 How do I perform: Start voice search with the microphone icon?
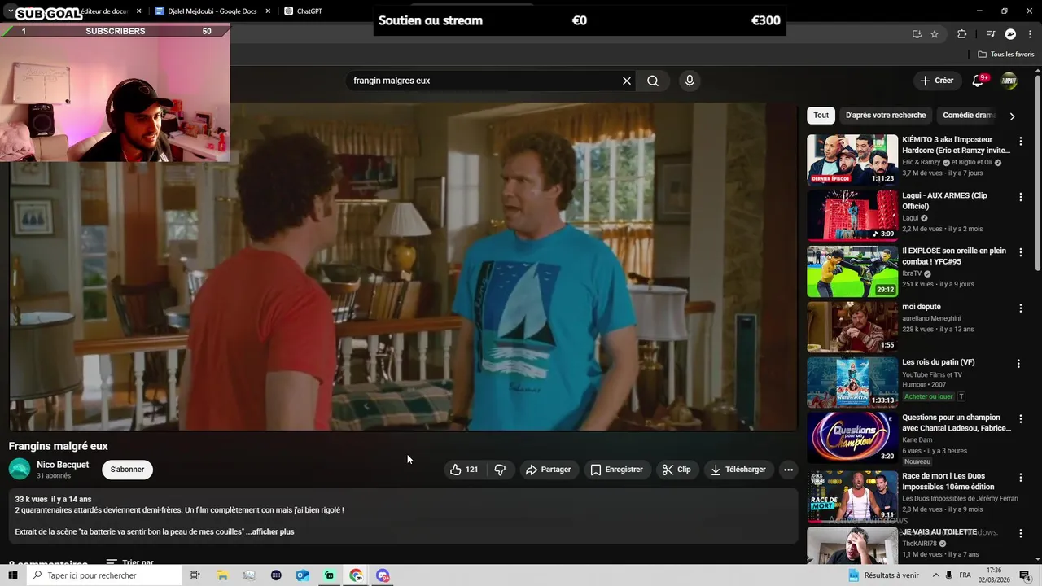[x=690, y=81]
